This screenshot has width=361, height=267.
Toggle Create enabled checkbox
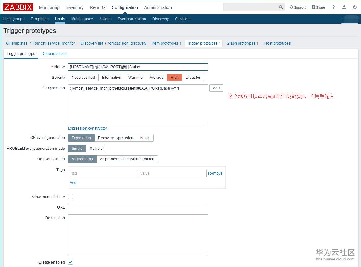[x=70, y=262]
